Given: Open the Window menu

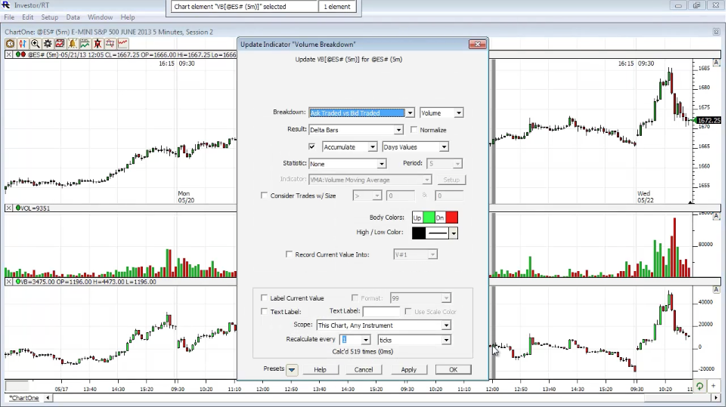Looking at the screenshot, I should (100, 17).
